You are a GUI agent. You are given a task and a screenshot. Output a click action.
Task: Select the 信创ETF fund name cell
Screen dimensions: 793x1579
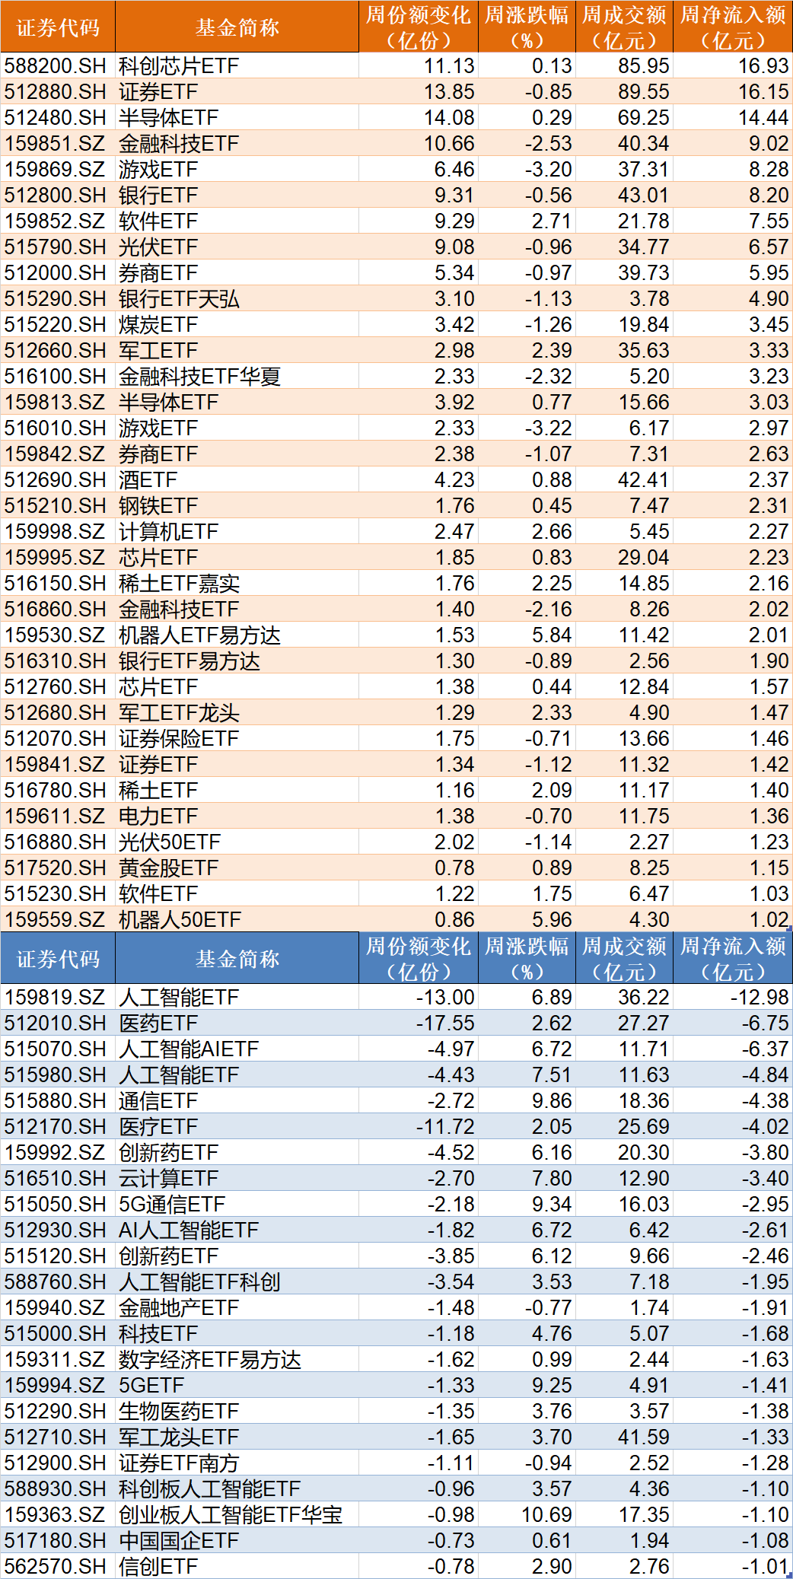tap(158, 1567)
